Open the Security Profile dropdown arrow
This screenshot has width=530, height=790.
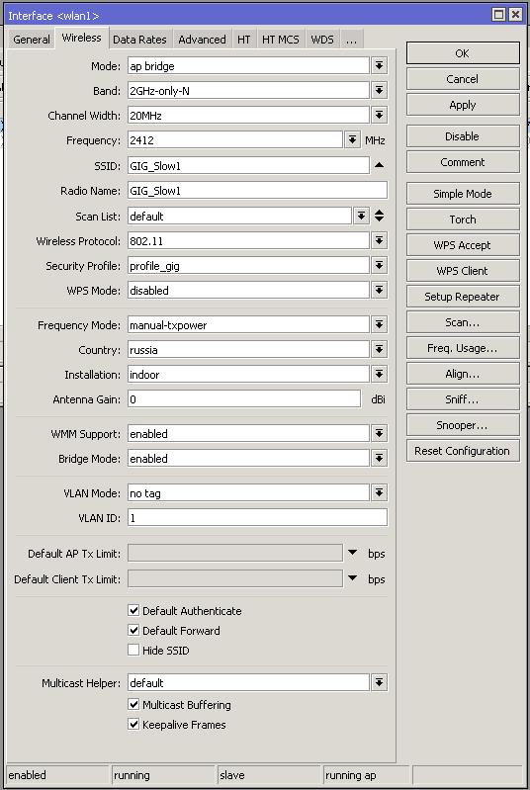click(x=380, y=265)
